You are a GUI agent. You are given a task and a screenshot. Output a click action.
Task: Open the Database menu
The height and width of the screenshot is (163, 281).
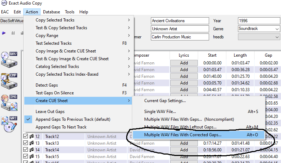coord(51,12)
